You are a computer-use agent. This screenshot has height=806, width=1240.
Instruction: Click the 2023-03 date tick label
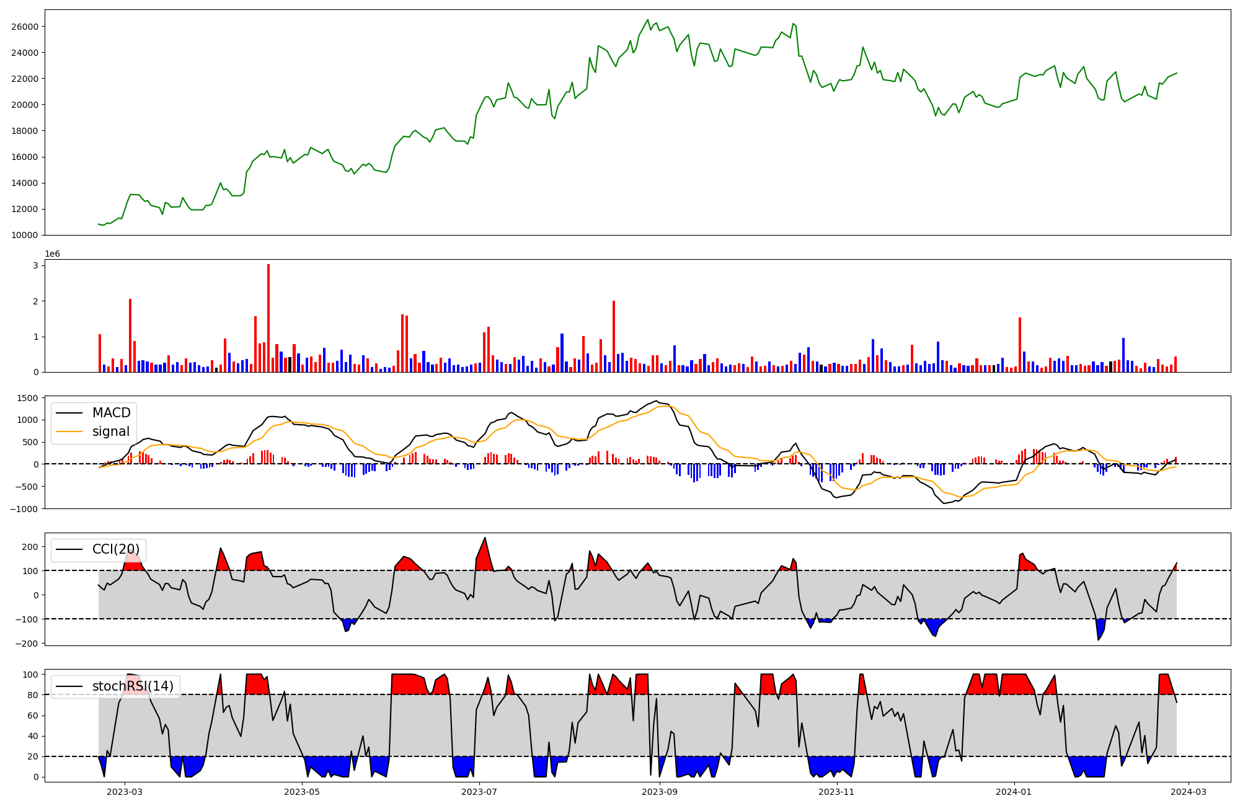point(125,792)
